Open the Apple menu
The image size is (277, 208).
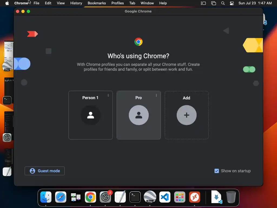pyautogui.click(x=7, y=3)
